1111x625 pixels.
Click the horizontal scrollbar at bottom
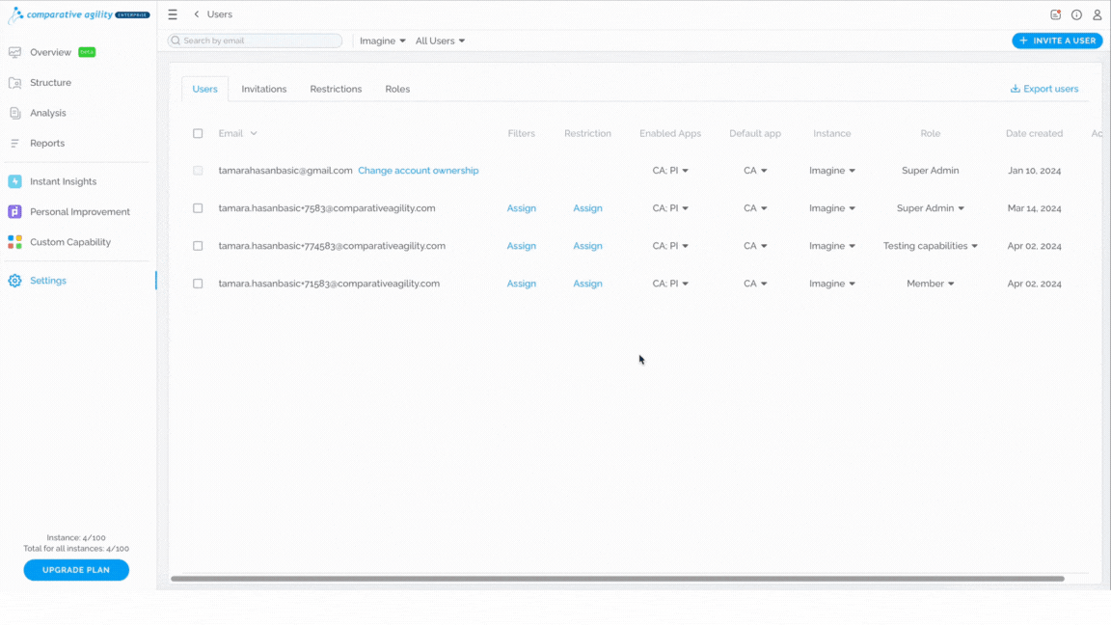click(x=617, y=579)
